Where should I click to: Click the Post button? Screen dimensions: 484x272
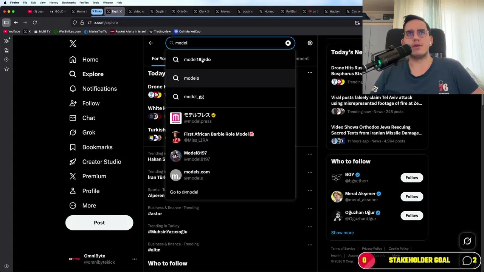point(99,223)
